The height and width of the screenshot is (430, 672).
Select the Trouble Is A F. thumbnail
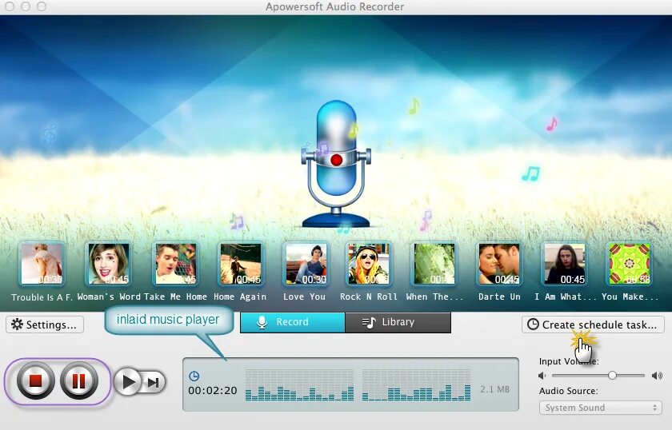tap(42, 264)
